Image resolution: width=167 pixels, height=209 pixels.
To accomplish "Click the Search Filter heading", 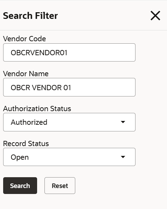I will [30, 16].
